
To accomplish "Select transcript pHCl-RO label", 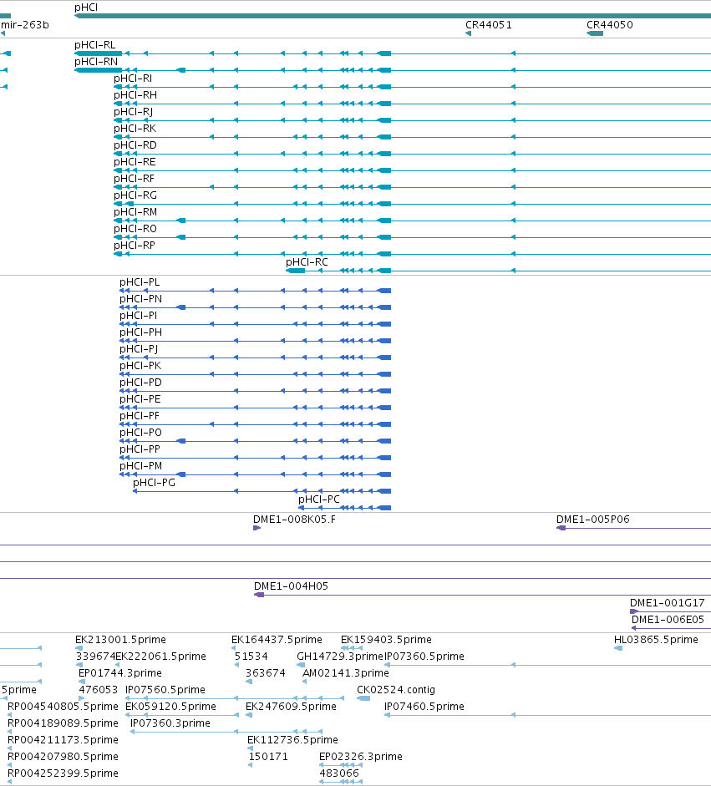I will [135, 229].
